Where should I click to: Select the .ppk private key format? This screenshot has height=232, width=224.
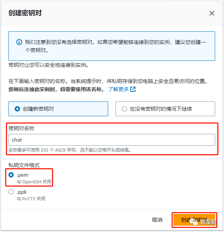click(x=11, y=192)
